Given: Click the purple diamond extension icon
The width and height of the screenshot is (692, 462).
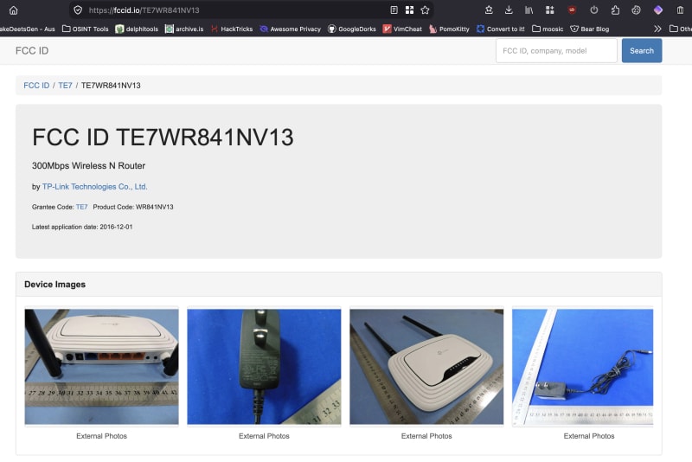Looking at the screenshot, I should point(658,10).
